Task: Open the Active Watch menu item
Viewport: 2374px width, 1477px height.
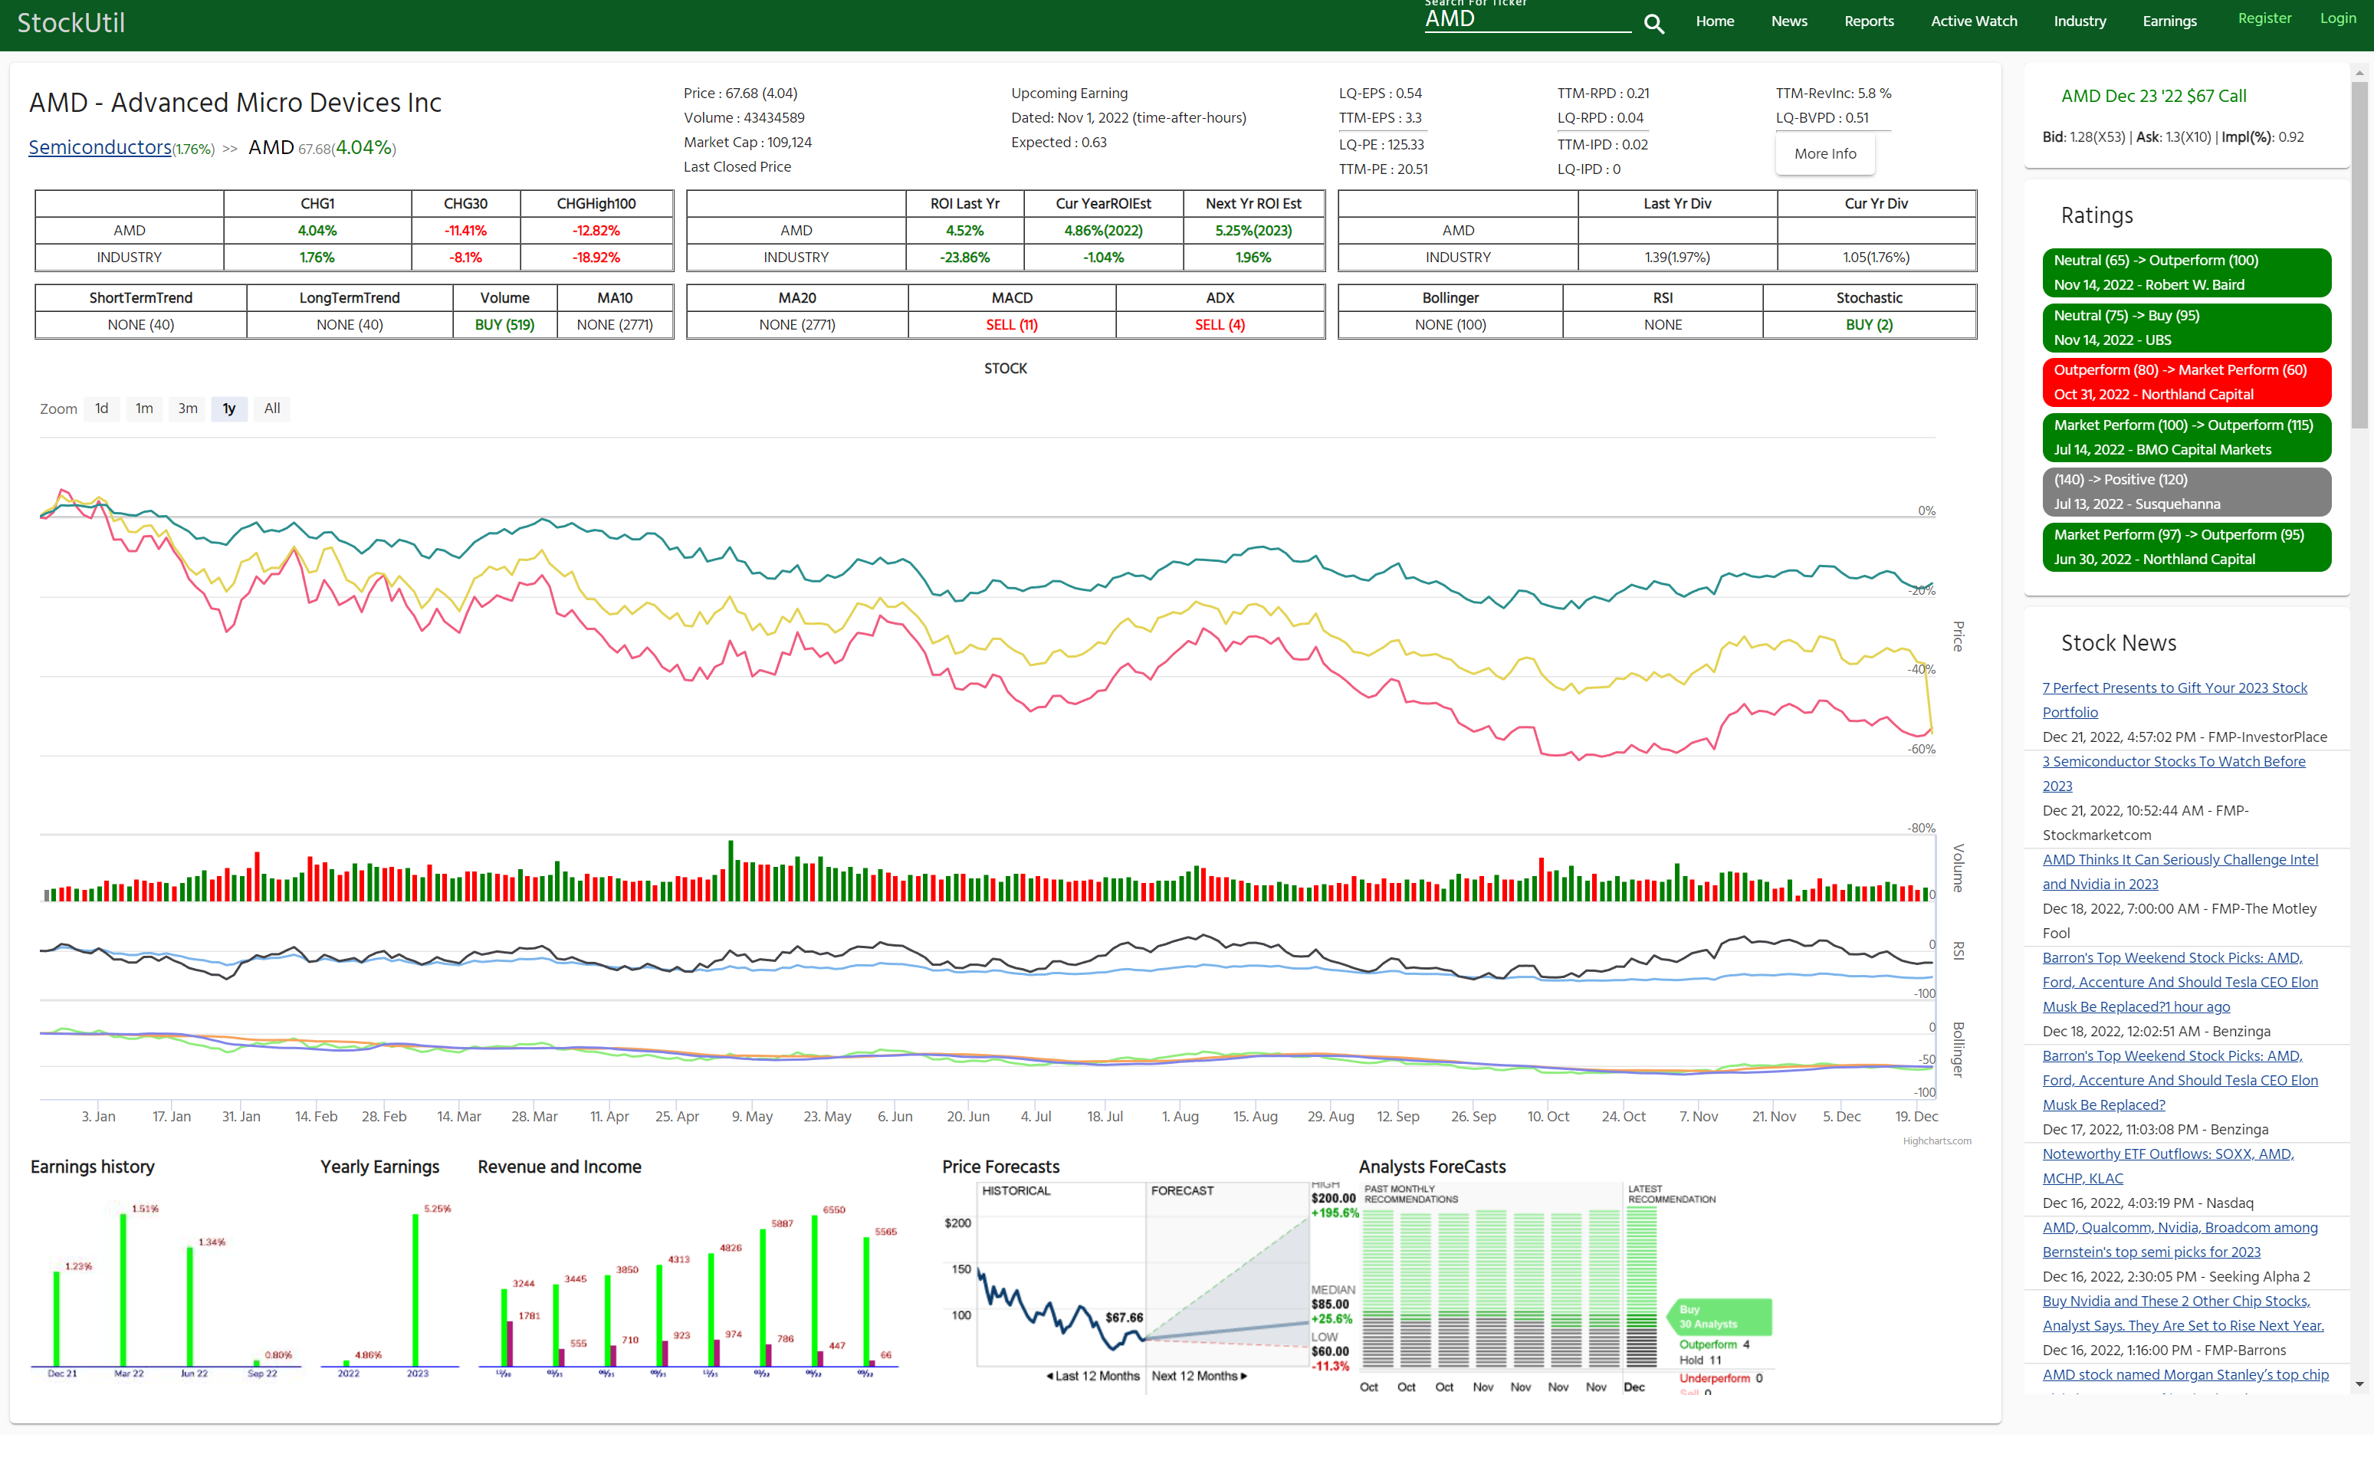Action: pos(1973,21)
